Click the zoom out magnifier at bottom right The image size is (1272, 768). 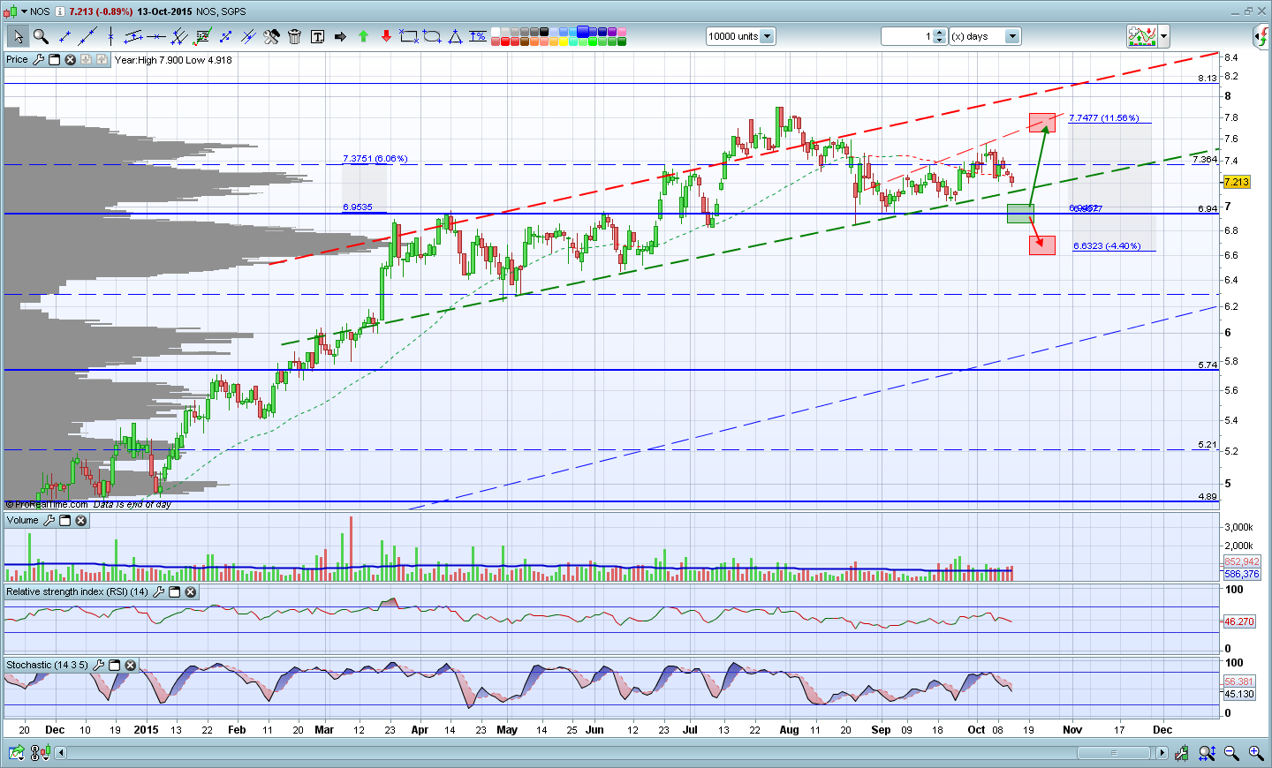(1231, 753)
